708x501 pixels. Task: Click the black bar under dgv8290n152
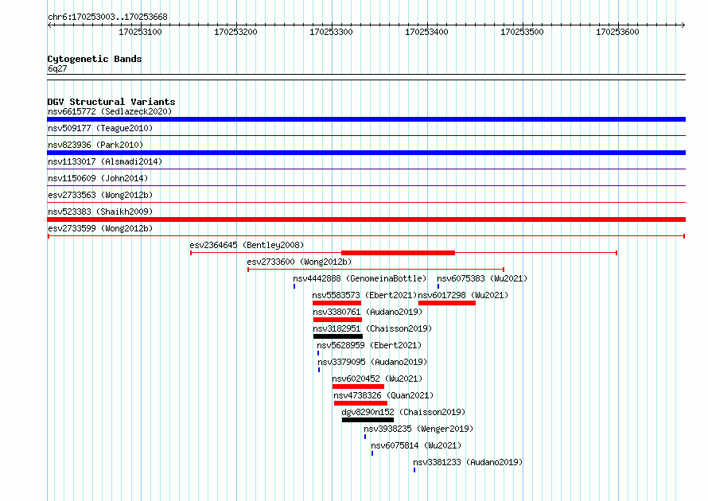tap(368, 420)
